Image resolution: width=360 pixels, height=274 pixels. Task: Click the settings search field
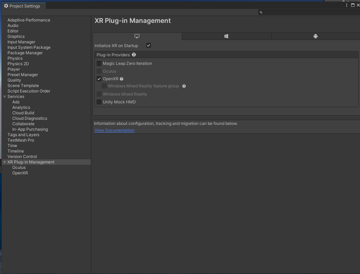309,12
